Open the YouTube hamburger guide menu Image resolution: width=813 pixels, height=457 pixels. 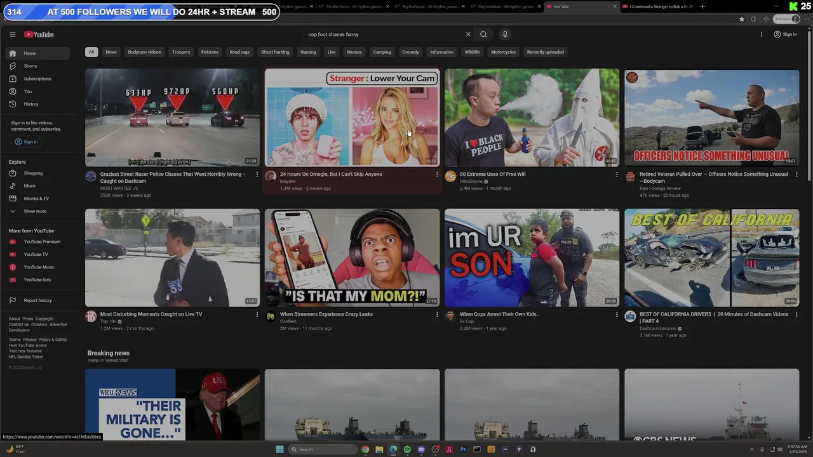(x=12, y=34)
